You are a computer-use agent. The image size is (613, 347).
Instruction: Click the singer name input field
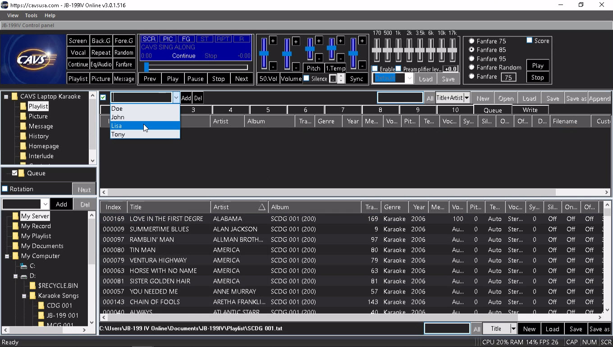(x=142, y=98)
